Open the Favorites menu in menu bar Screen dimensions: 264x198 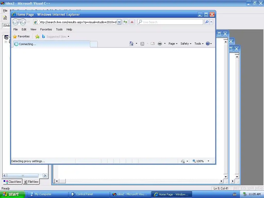[x=46, y=29]
